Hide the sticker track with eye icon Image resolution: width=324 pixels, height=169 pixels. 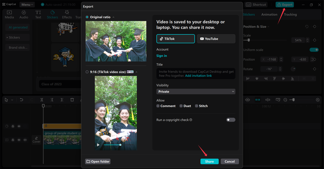coord(19,126)
